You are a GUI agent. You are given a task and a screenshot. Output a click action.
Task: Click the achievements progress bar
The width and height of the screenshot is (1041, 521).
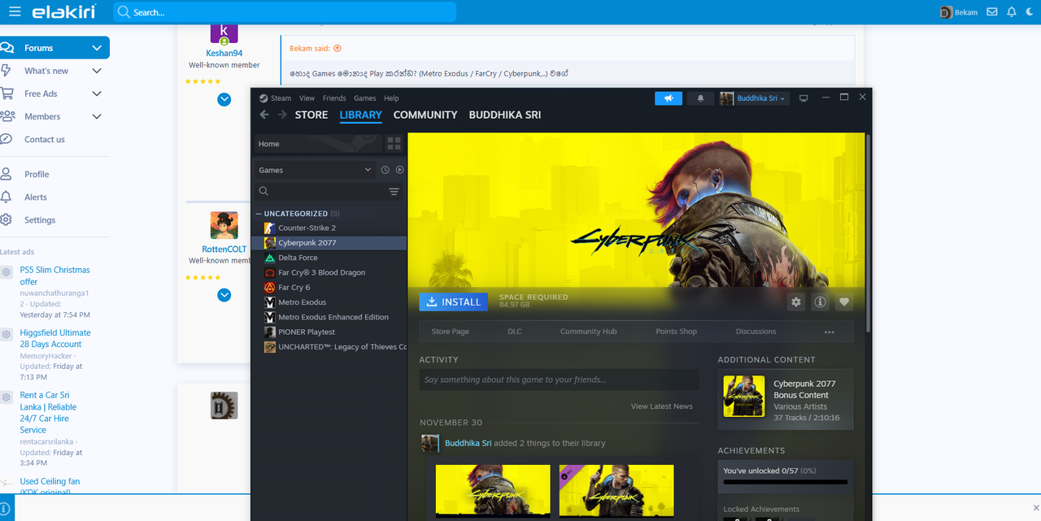tap(786, 482)
